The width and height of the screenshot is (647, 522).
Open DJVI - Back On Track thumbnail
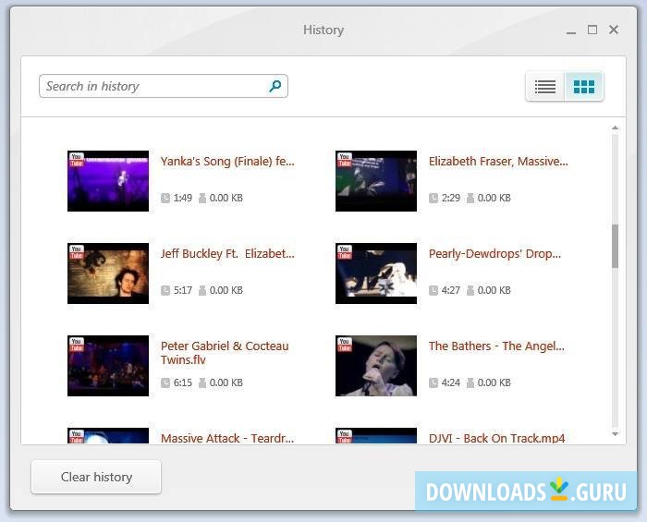[376, 436]
